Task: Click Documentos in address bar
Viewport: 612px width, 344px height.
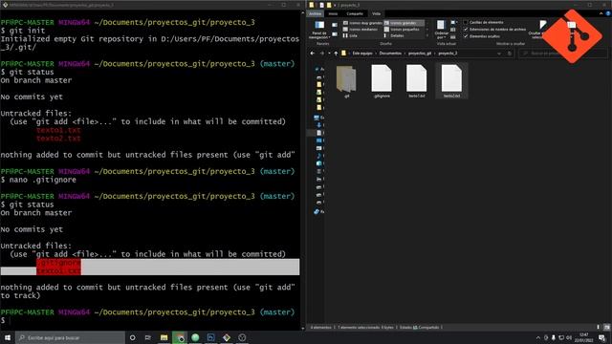Action: [390, 54]
